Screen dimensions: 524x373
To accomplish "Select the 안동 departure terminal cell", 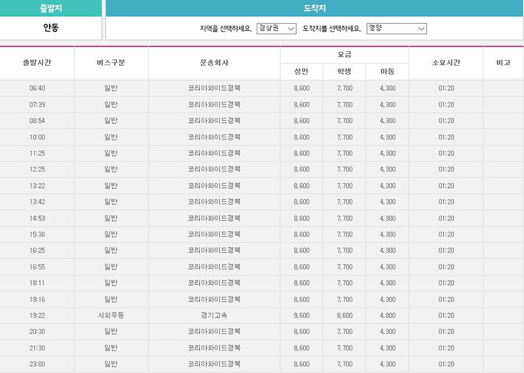I will pos(51,28).
